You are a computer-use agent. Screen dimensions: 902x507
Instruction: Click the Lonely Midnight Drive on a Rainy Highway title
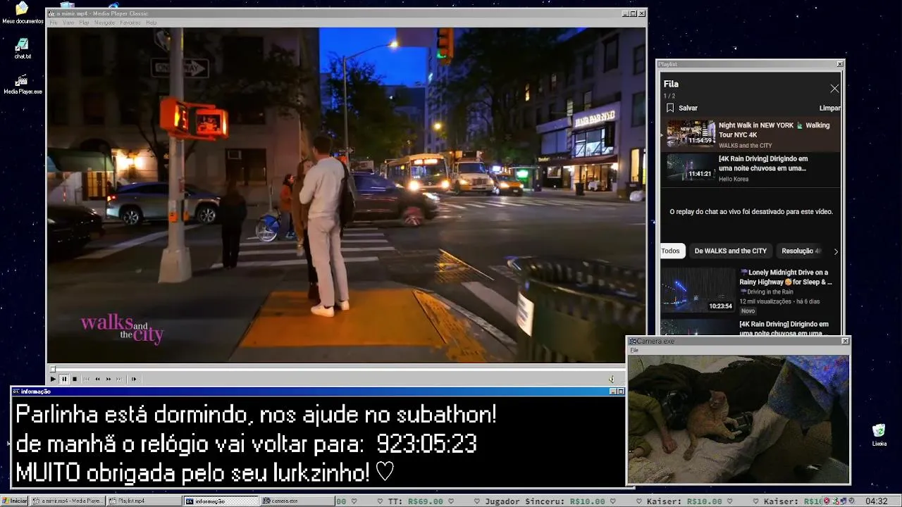pos(786,277)
